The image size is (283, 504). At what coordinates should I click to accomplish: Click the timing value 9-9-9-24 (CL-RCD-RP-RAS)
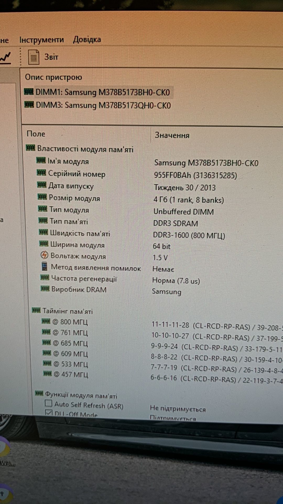[x=194, y=347]
